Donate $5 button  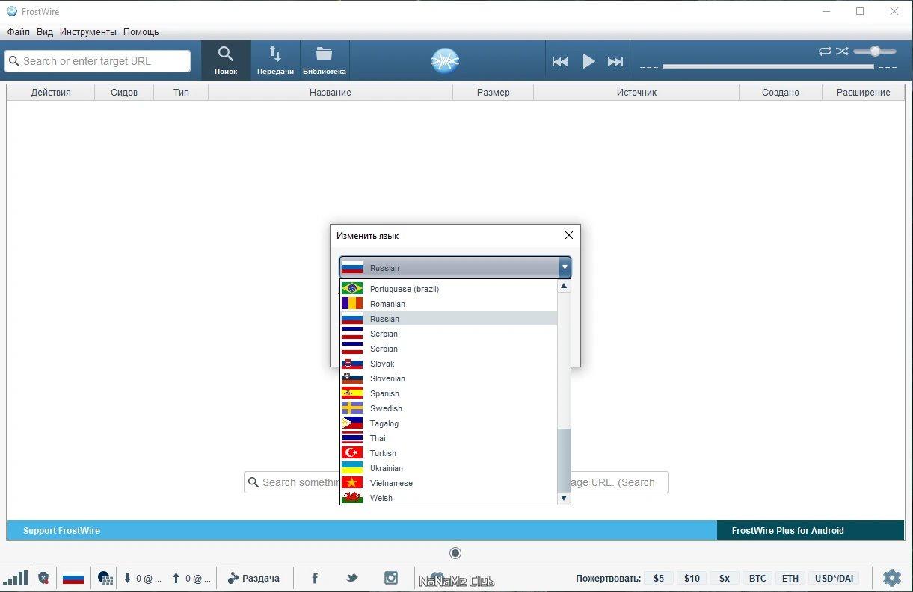[x=659, y=578]
